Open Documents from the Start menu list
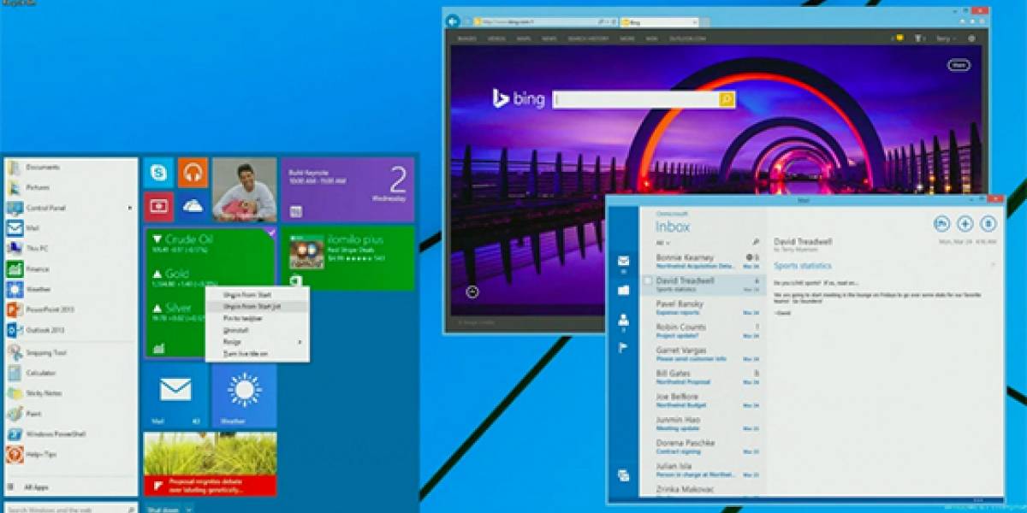Viewport: 1027px width, 513px height. 70,167
